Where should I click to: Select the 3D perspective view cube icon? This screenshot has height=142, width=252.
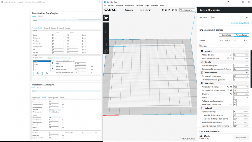[x=163, y=10]
